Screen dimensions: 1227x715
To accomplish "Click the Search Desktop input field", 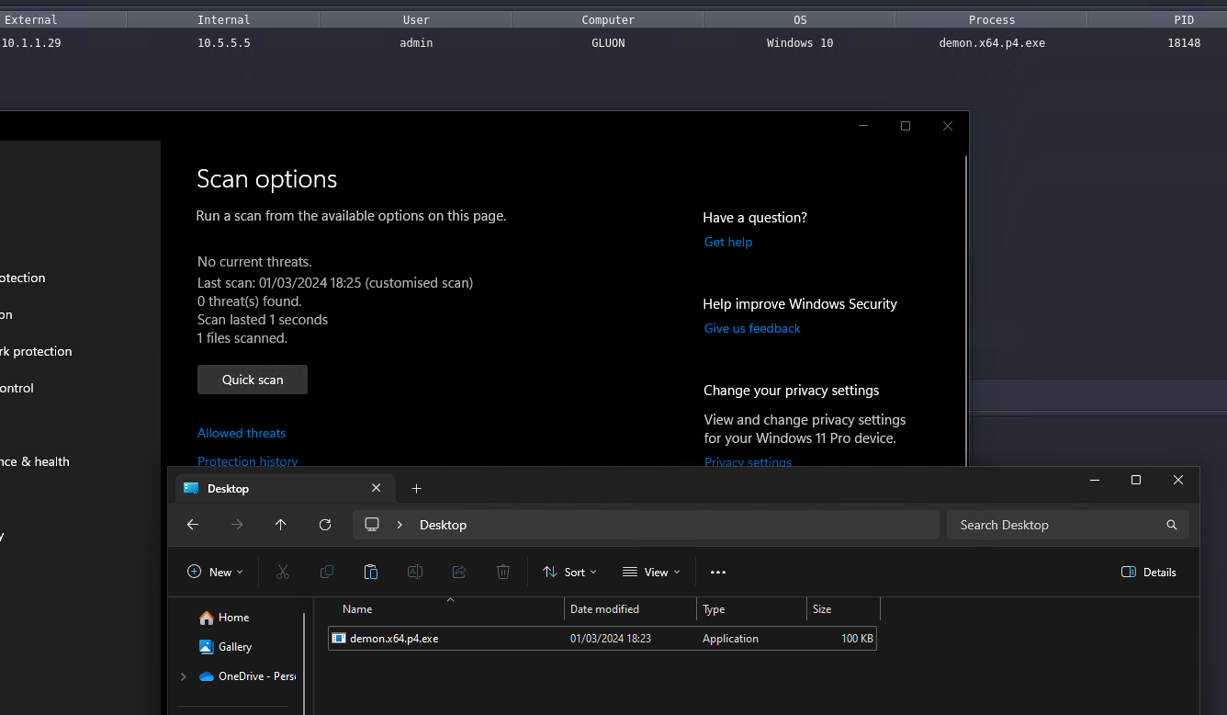I will tap(1056, 525).
